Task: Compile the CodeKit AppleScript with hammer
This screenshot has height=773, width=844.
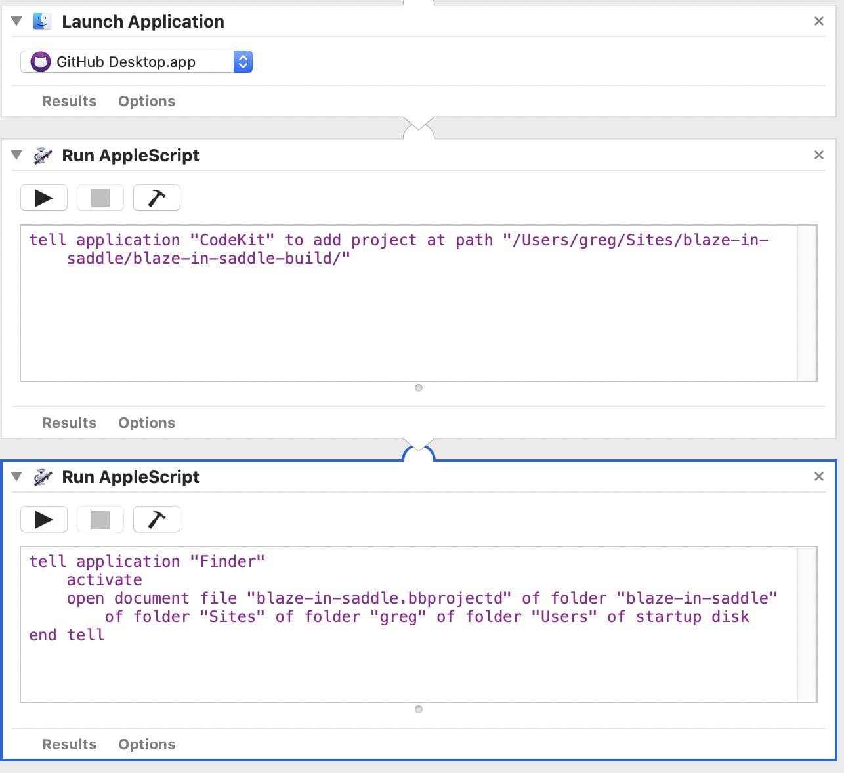Action: click(157, 198)
